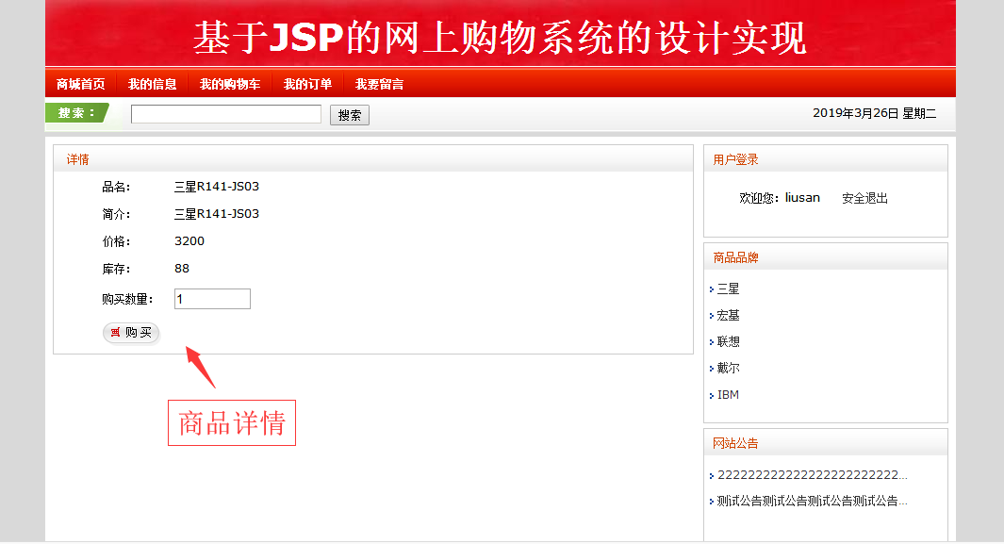The height and width of the screenshot is (544, 1004).
Task: Click the bullet arrow beside 三星
Action: (x=712, y=290)
